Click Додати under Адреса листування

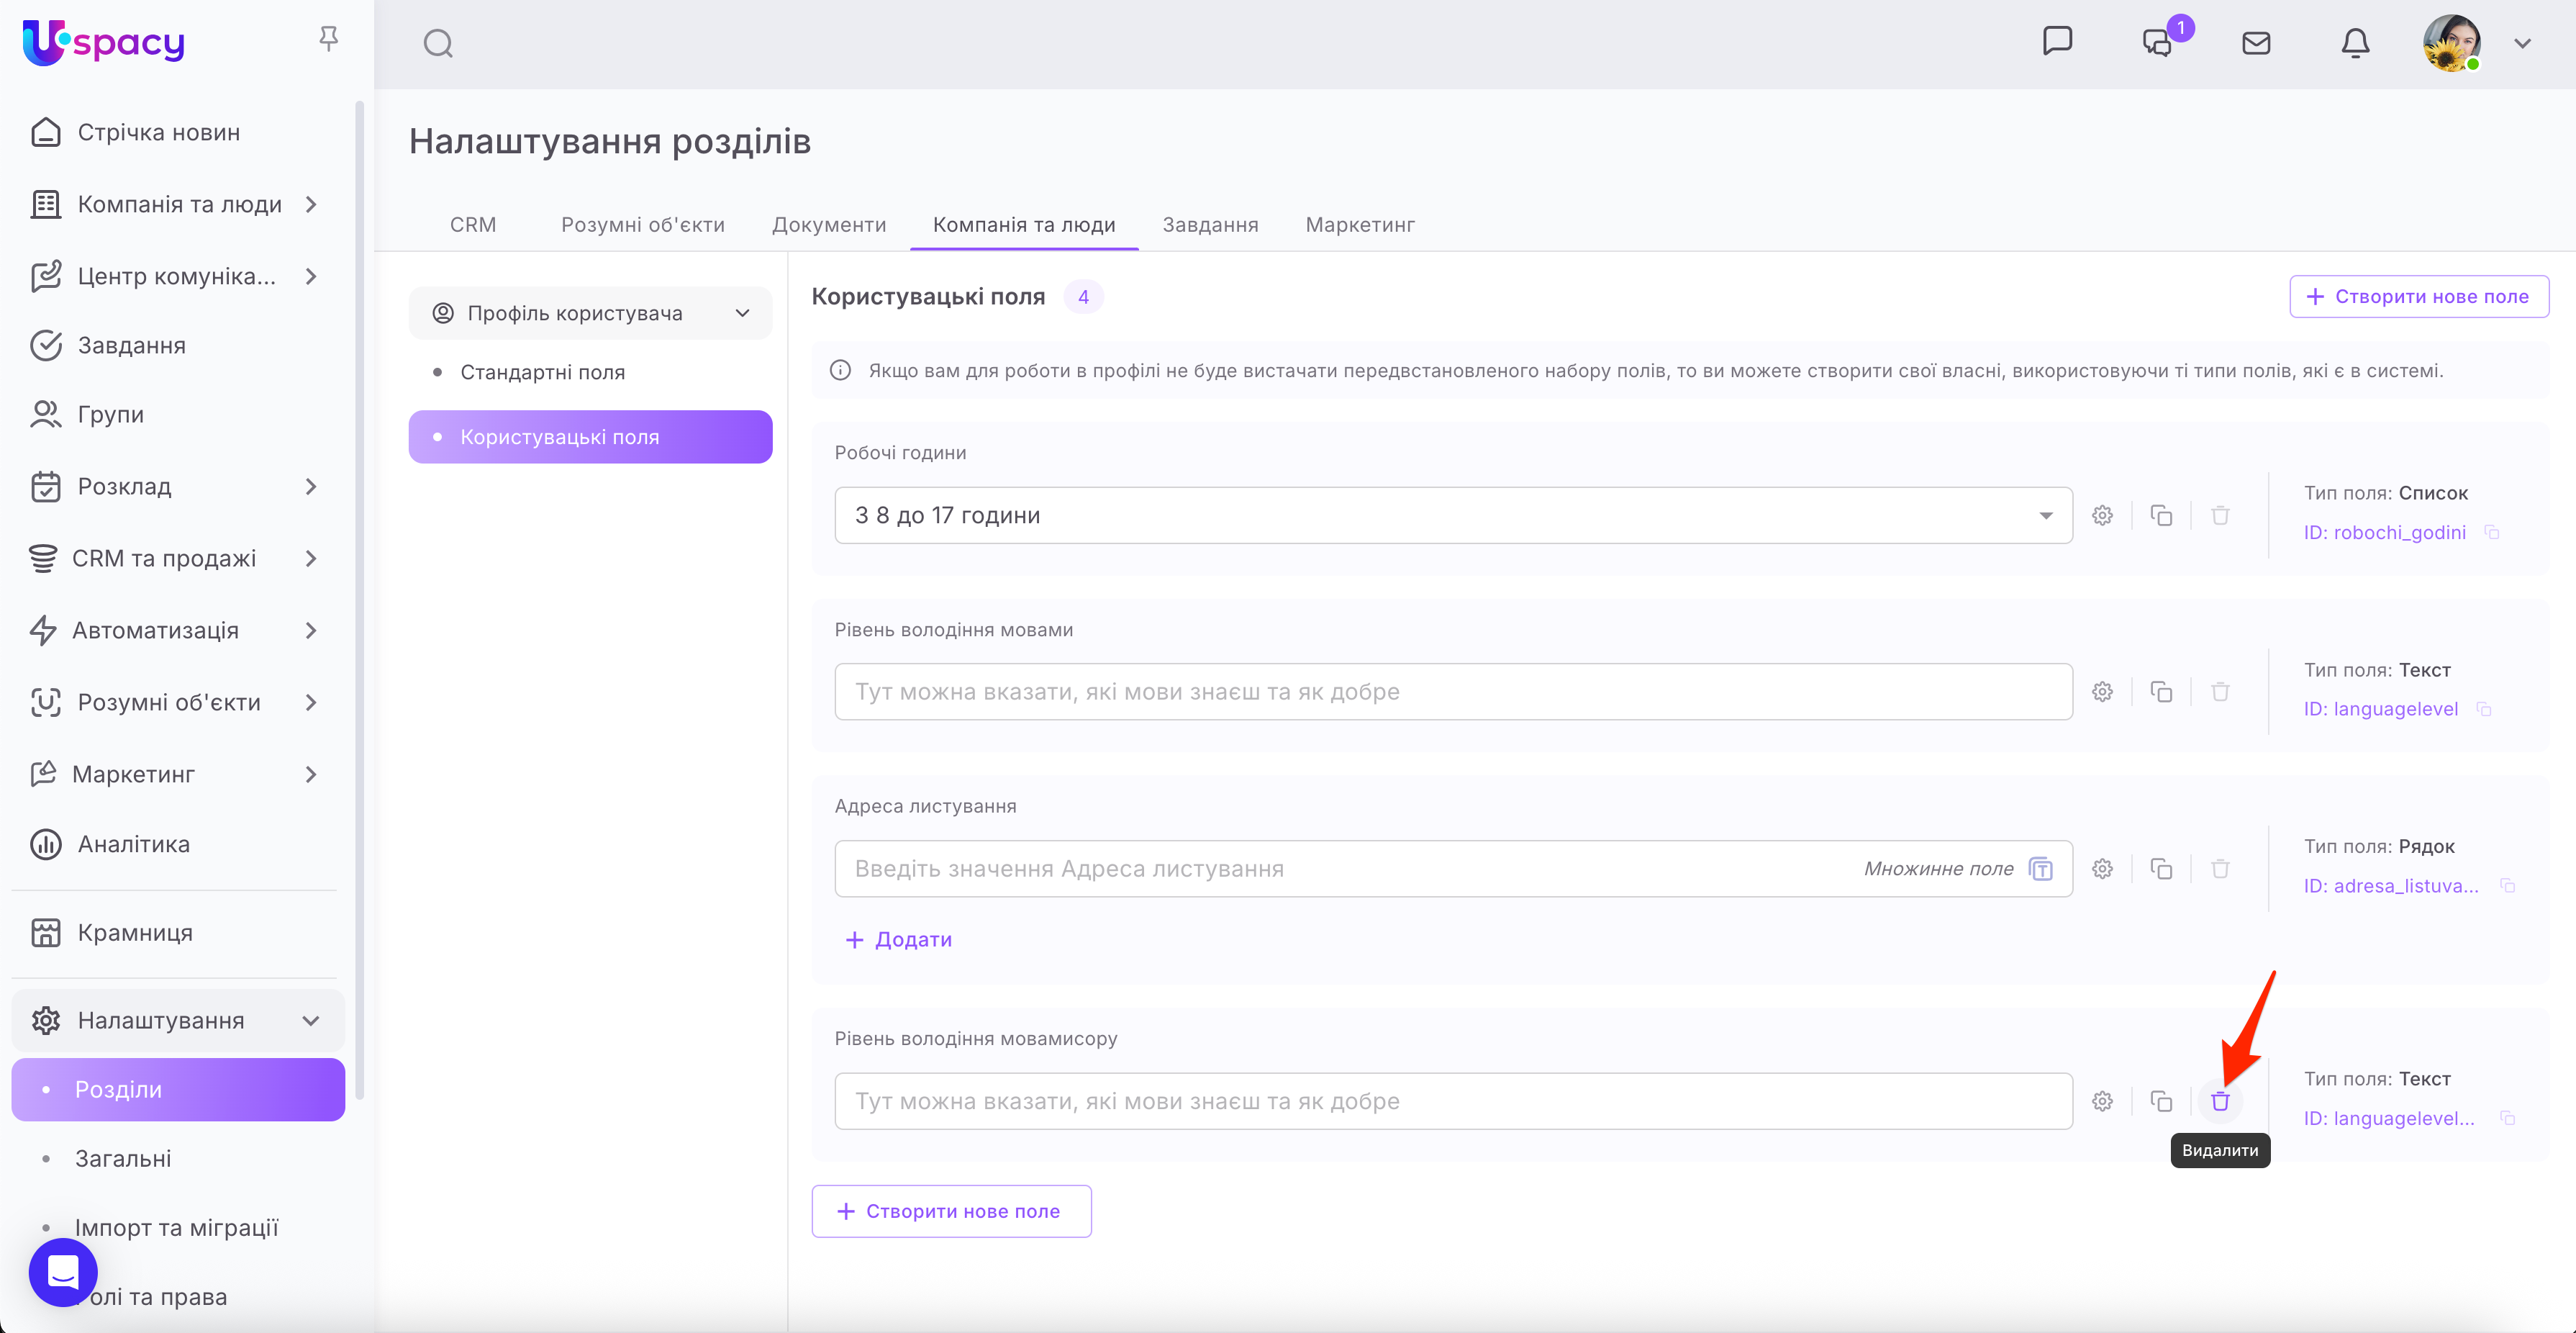[899, 939]
